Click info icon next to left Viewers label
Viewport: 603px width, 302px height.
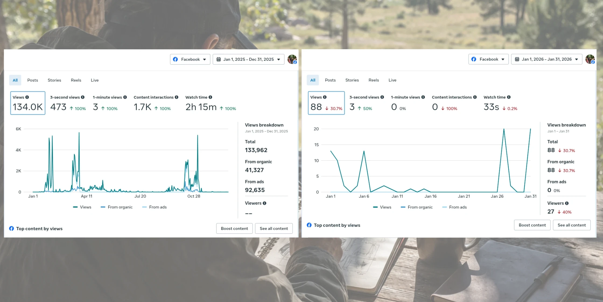265,203
